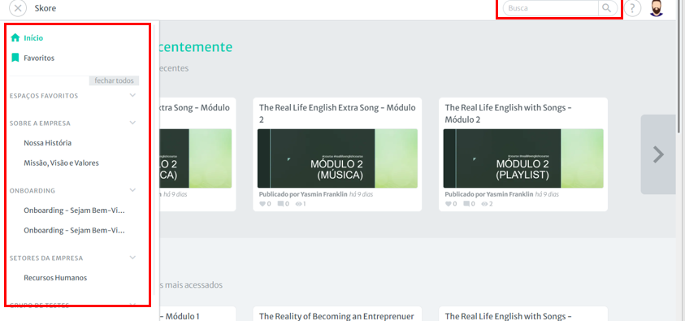Click the Favoritos bookmark icon
Screen dimensions: 685x321
(15, 58)
